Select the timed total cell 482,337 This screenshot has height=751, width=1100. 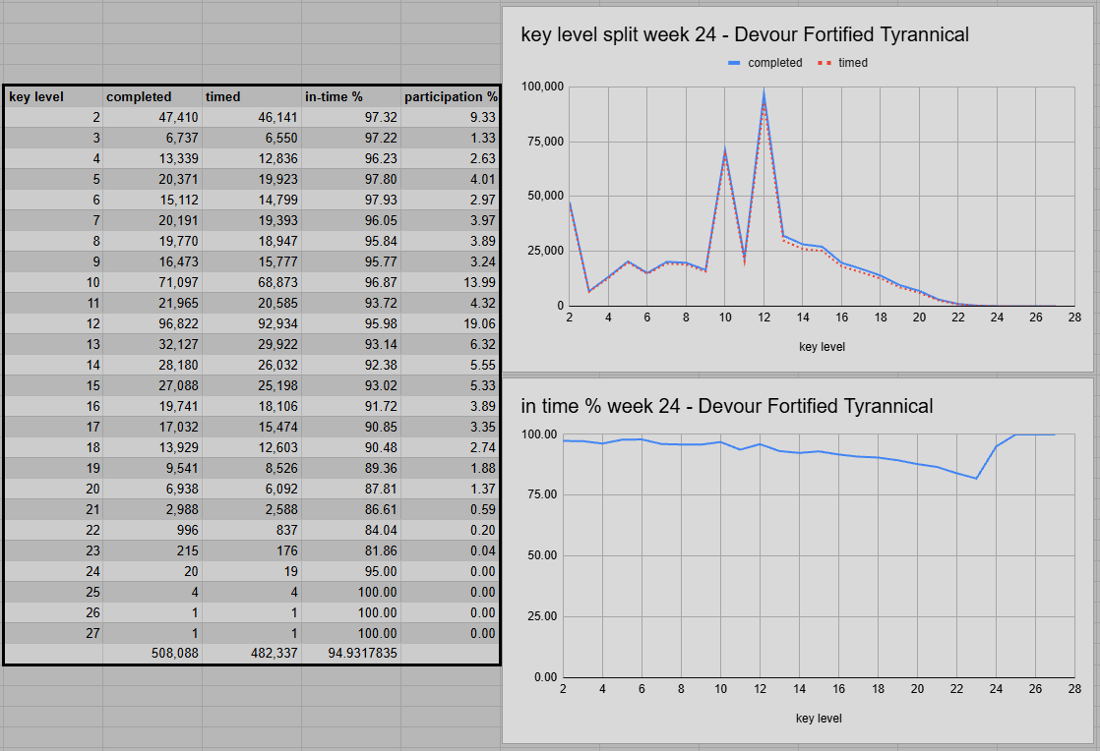(x=252, y=653)
